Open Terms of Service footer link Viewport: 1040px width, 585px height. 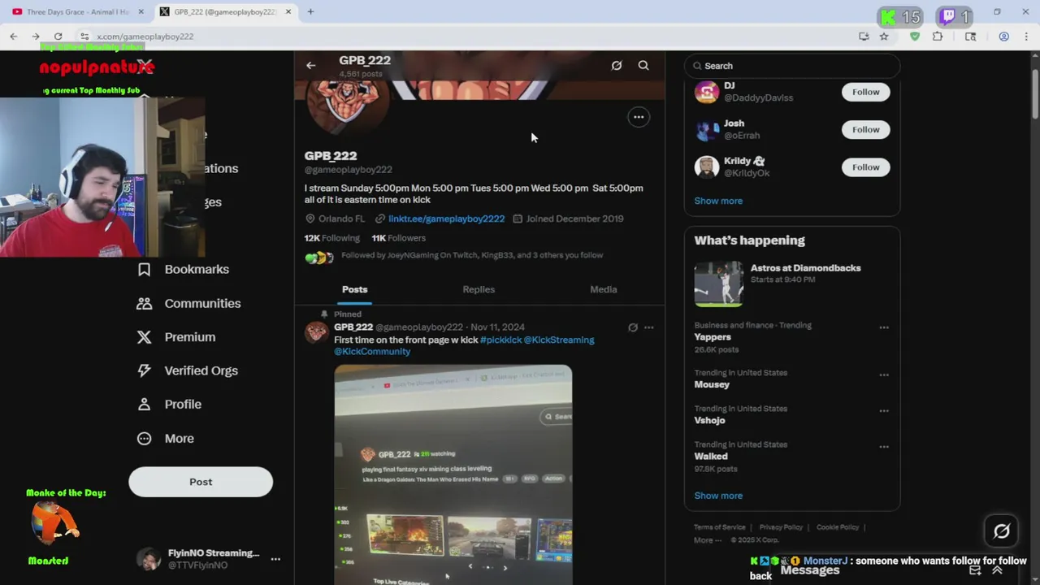coord(719,527)
